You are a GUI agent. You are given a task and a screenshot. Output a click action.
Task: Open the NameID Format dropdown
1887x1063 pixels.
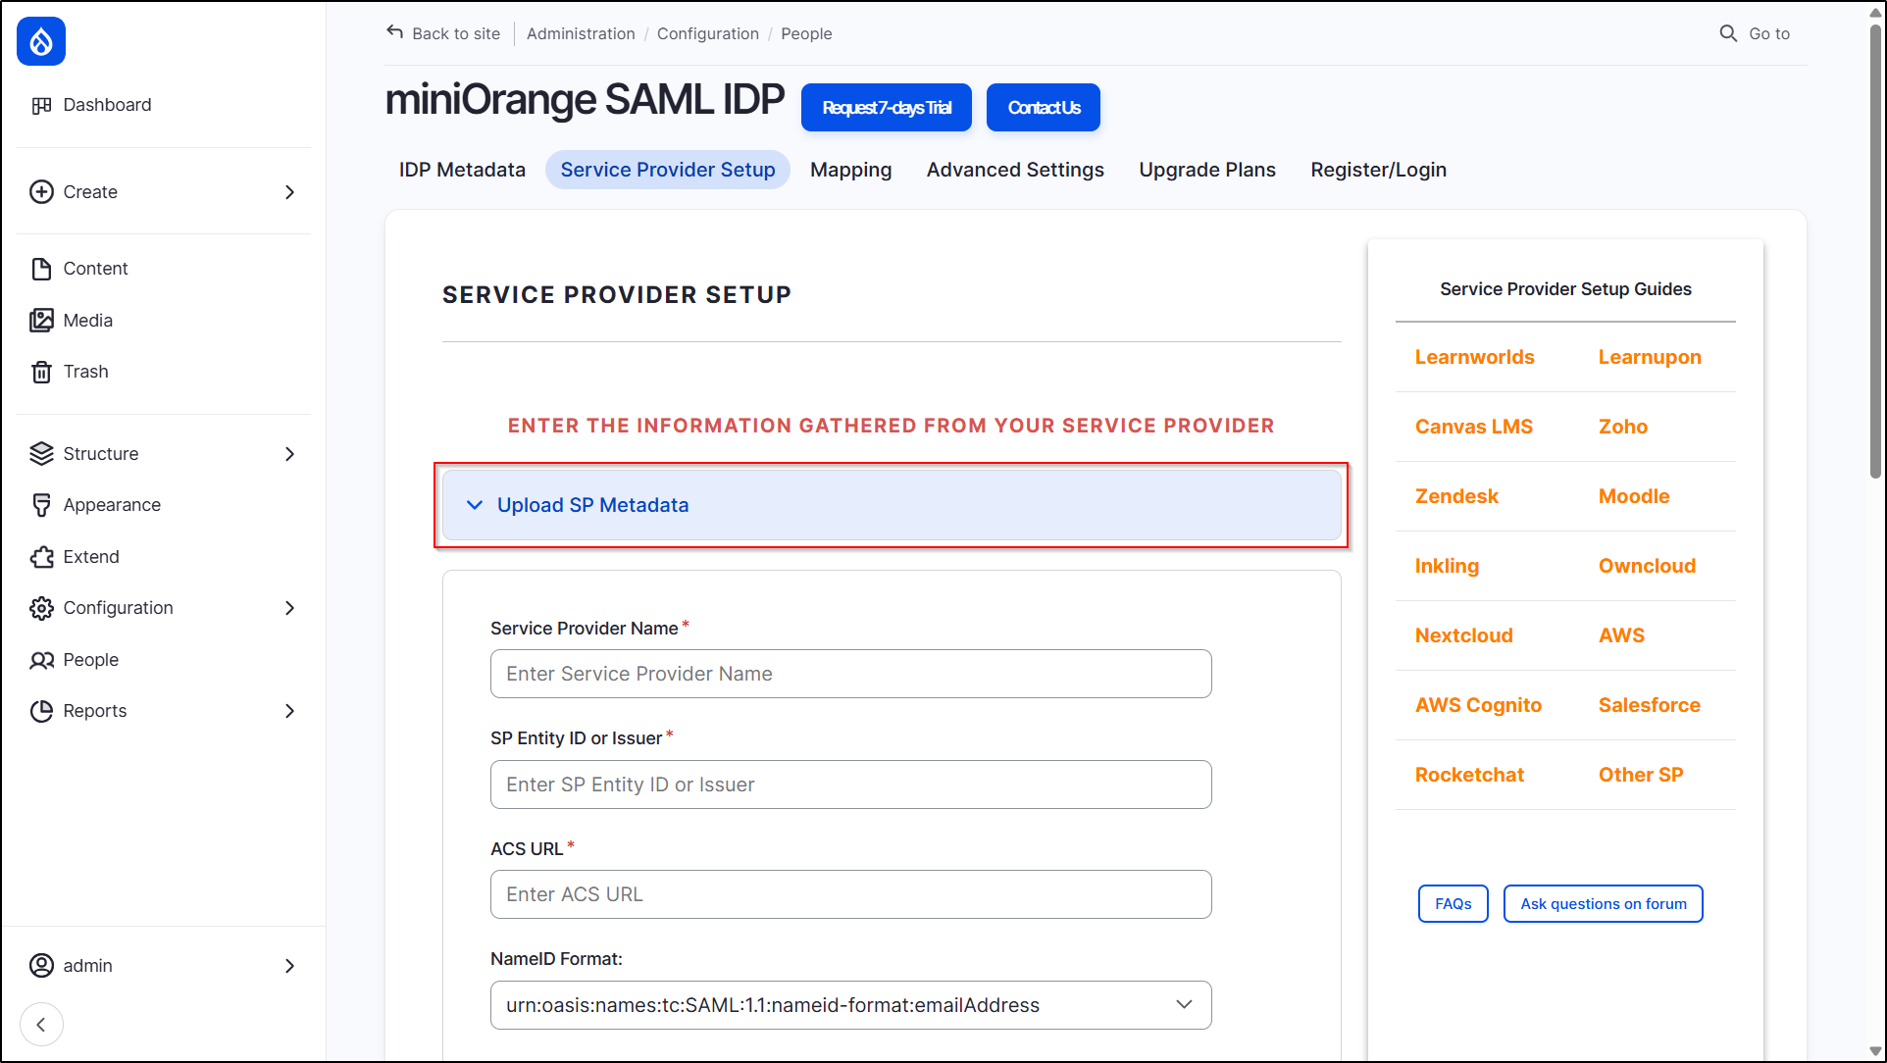1183,1004
